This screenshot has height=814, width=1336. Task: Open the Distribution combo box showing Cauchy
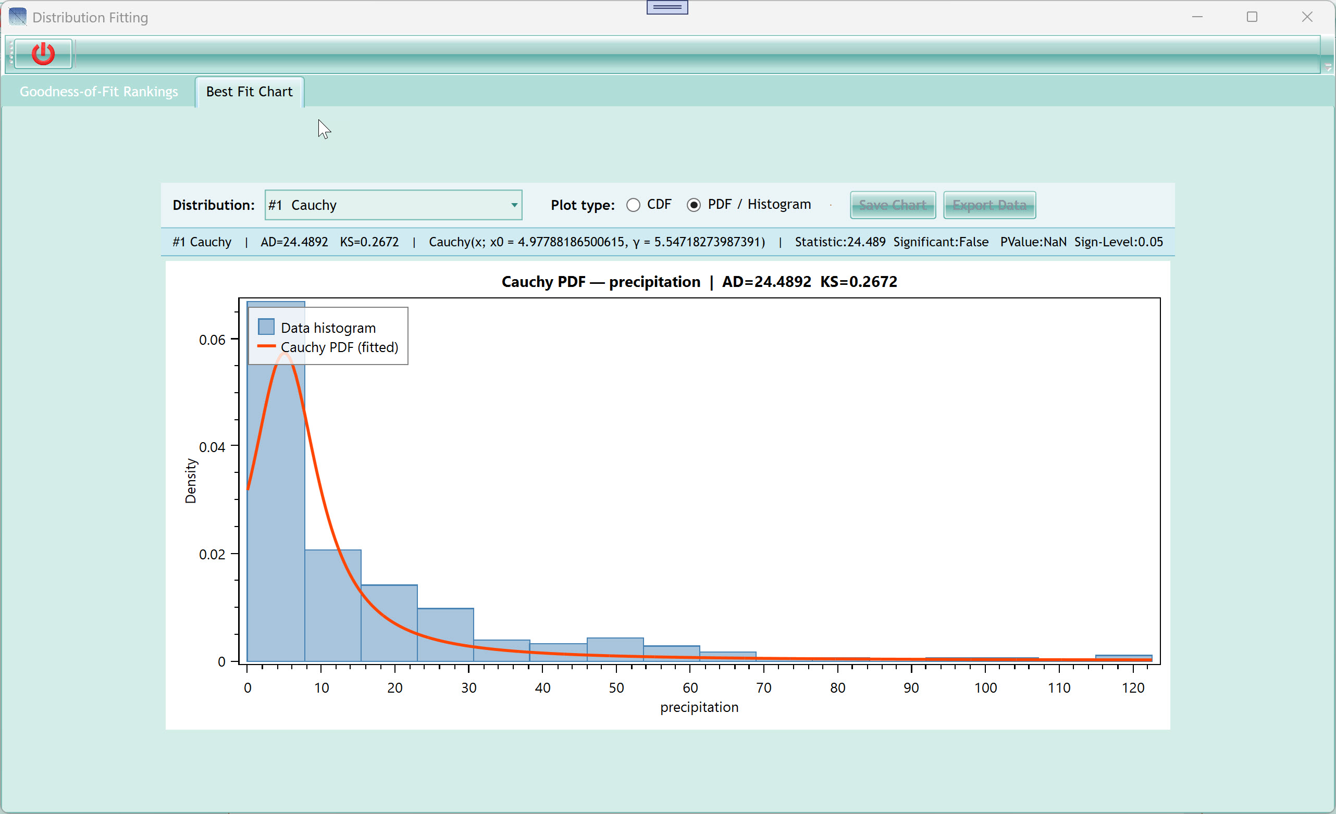(393, 205)
